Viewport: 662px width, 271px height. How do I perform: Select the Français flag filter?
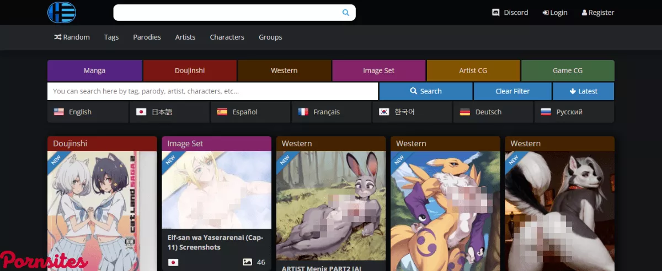(x=331, y=112)
